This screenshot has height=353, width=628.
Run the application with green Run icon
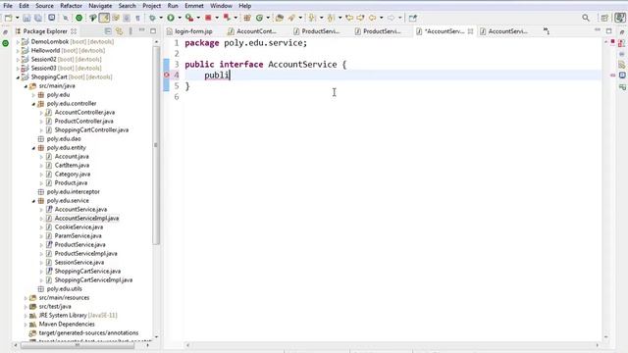[171, 18]
